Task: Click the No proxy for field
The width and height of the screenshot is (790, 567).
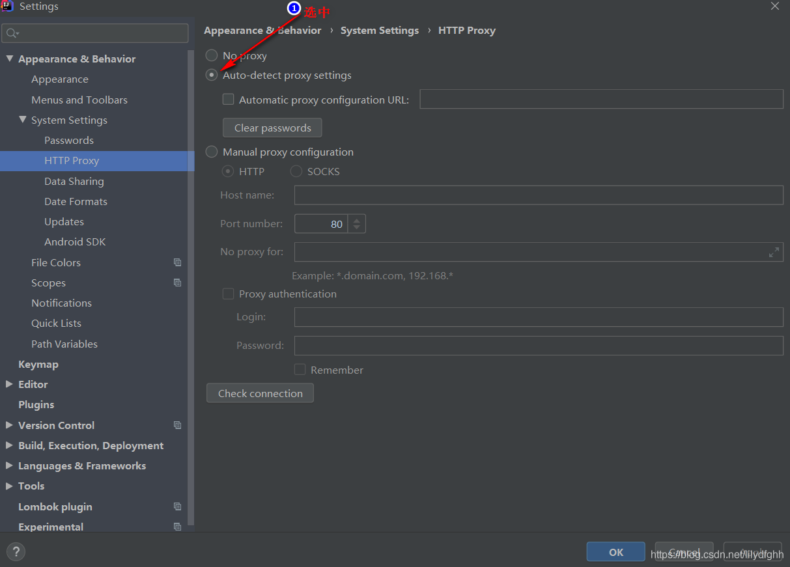Action: click(539, 252)
